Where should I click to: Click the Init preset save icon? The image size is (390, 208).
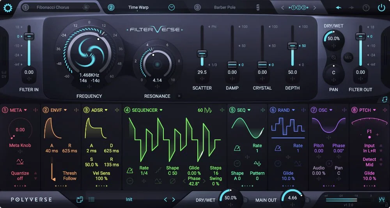(x=79, y=199)
